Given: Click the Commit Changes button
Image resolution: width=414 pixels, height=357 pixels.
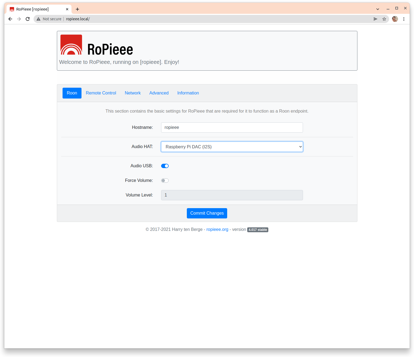Looking at the screenshot, I should (207, 213).
